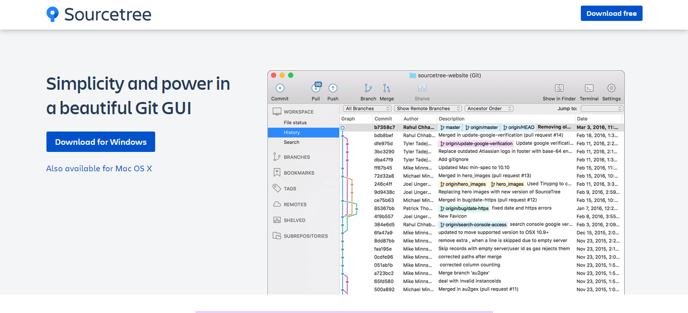Viewport: 688px width, 313px height.
Task: Click 'corrected paths after merge' description
Action: 470,257
